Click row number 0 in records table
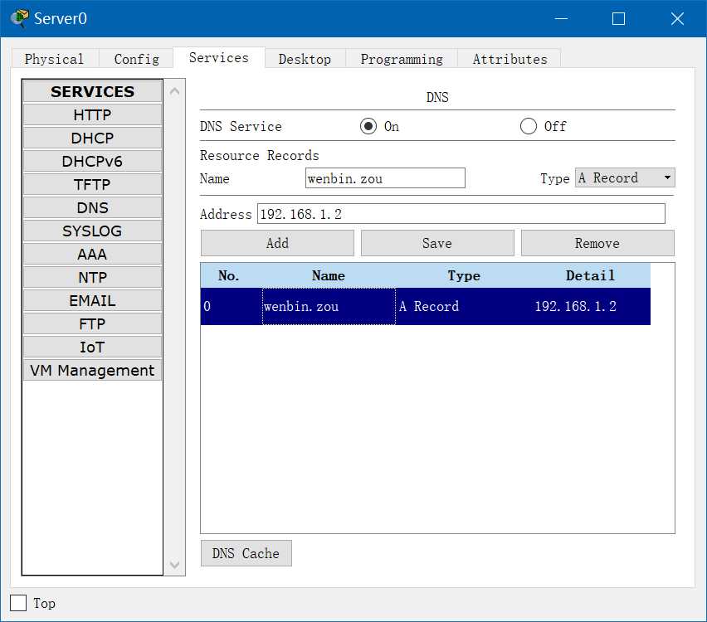This screenshot has height=622, width=707. (232, 306)
